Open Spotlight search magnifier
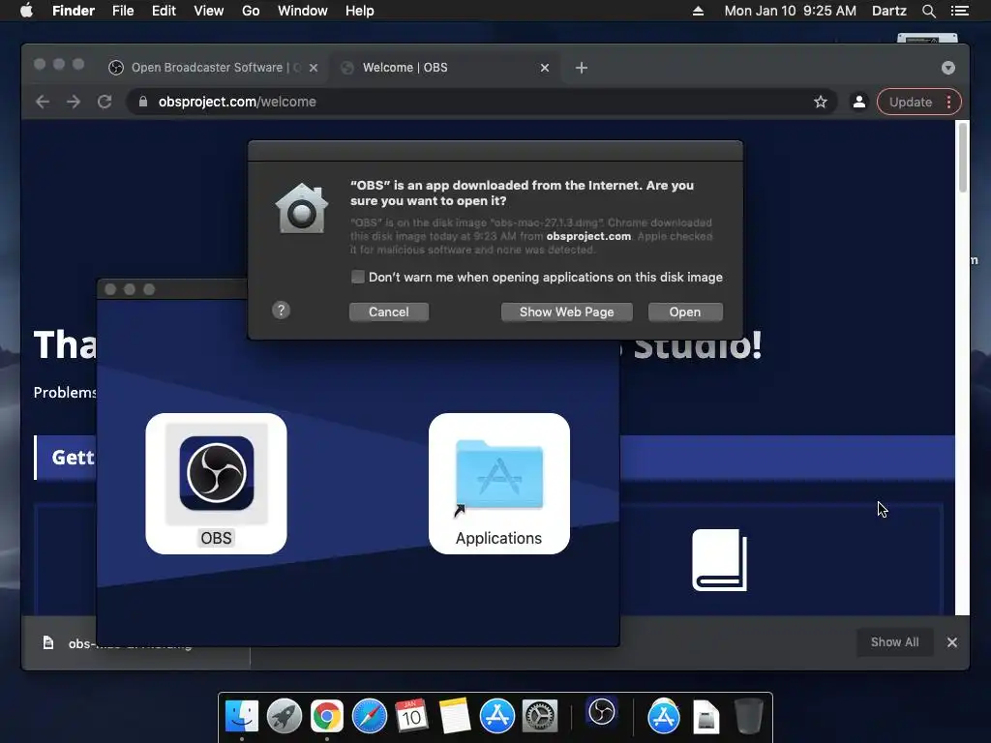Image resolution: width=991 pixels, height=743 pixels. [x=928, y=11]
